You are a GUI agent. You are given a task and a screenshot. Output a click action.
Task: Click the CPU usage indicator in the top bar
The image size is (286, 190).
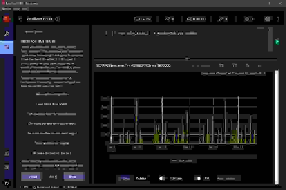pos(142,19)
